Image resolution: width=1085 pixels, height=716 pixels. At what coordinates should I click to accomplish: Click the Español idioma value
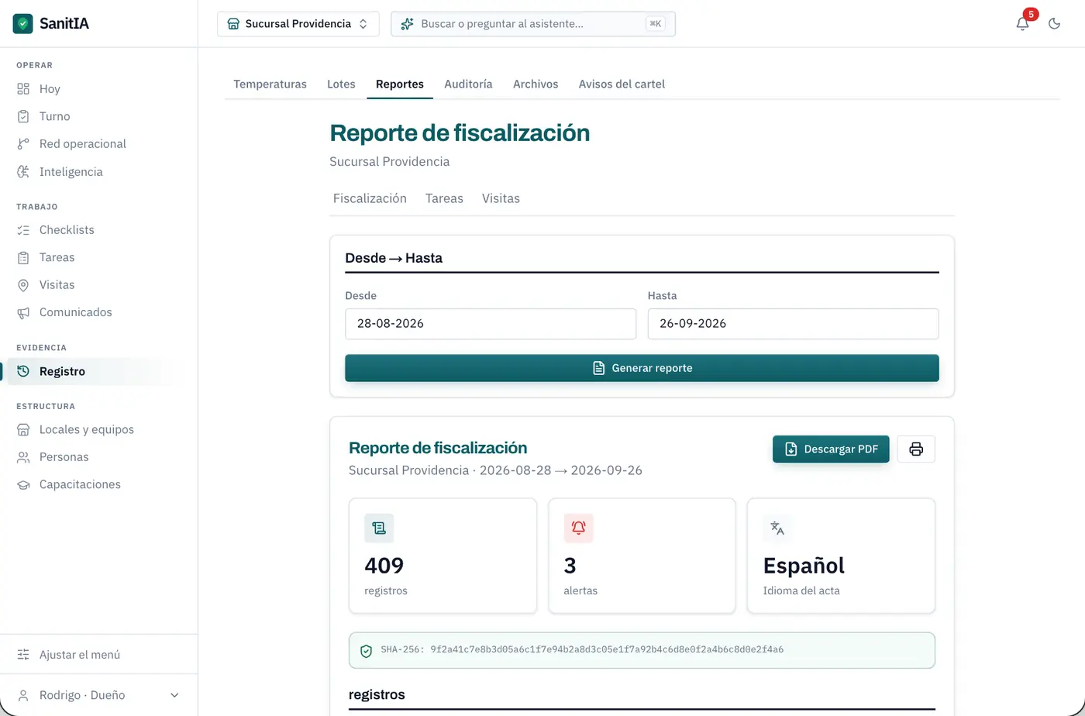pyautogui.click(x=804, y=566)
